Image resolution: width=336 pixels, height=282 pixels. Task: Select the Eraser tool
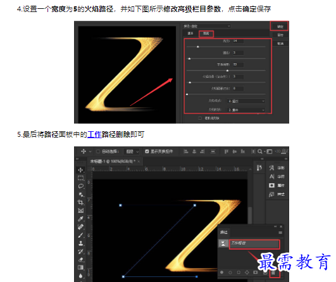pyautogui.click(x=81, y=260)
